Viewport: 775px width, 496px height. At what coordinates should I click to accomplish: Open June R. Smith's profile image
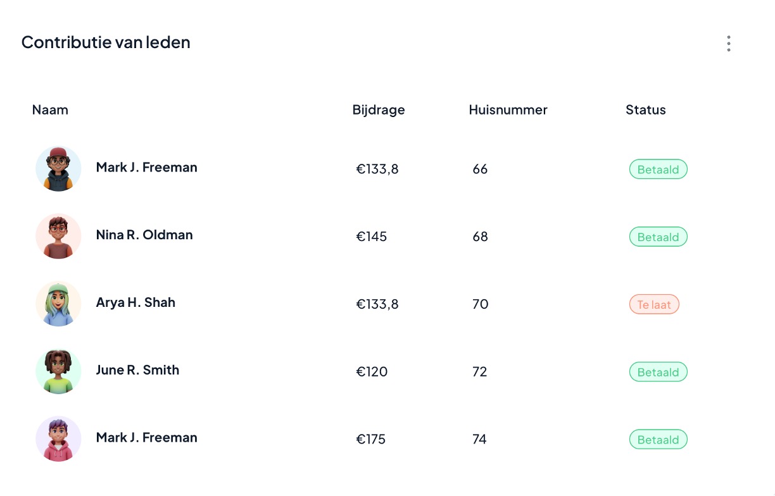click(58, 371)
